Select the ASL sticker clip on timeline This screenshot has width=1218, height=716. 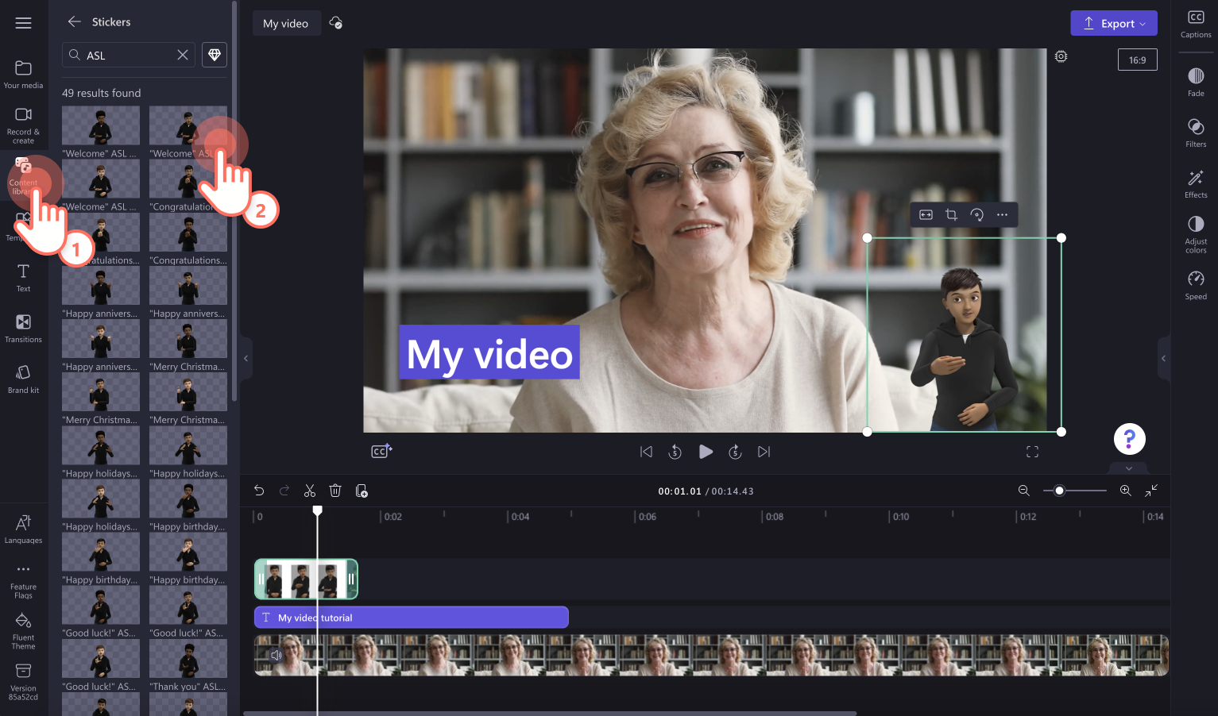pyautogui.click(x=306, y=579)
